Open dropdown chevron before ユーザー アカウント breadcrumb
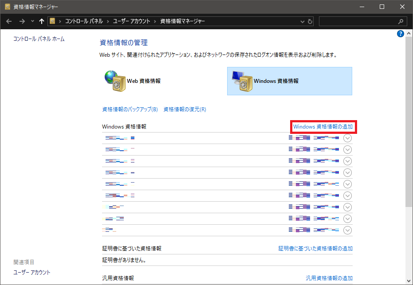 (108, 21)
